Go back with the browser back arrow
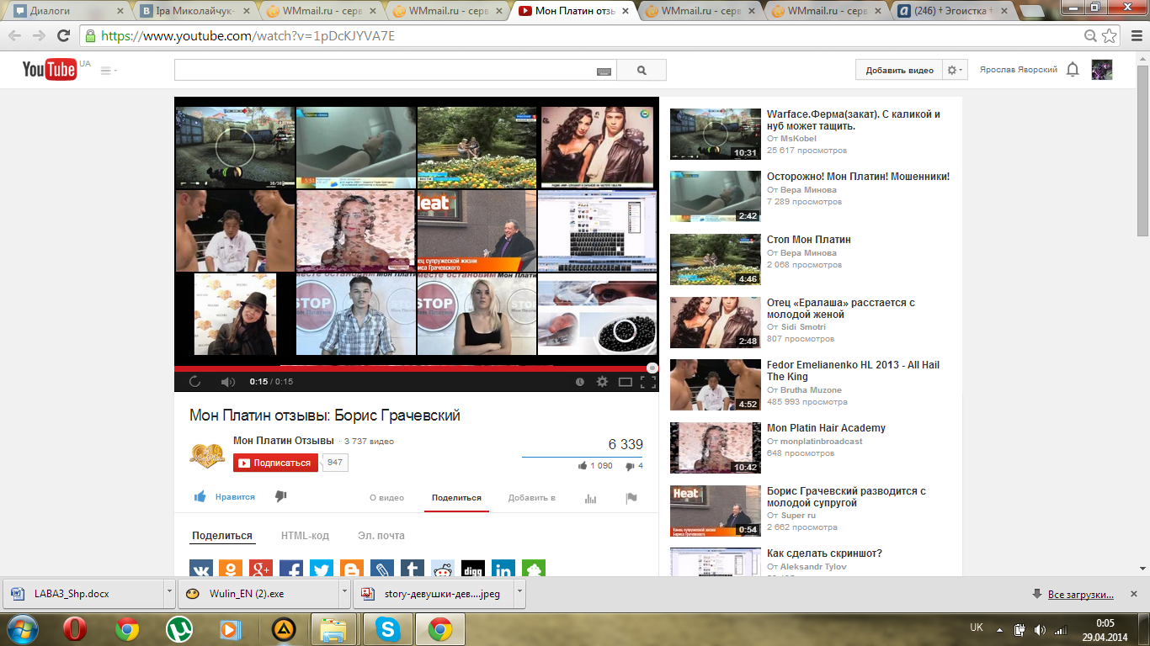 tap(14, 36)
